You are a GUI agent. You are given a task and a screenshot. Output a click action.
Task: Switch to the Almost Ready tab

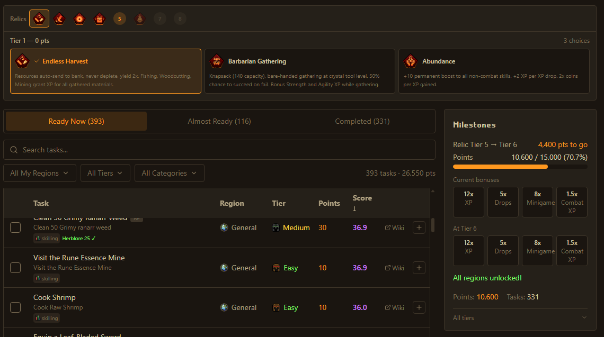pyautogui.click(x=219, y=121)
